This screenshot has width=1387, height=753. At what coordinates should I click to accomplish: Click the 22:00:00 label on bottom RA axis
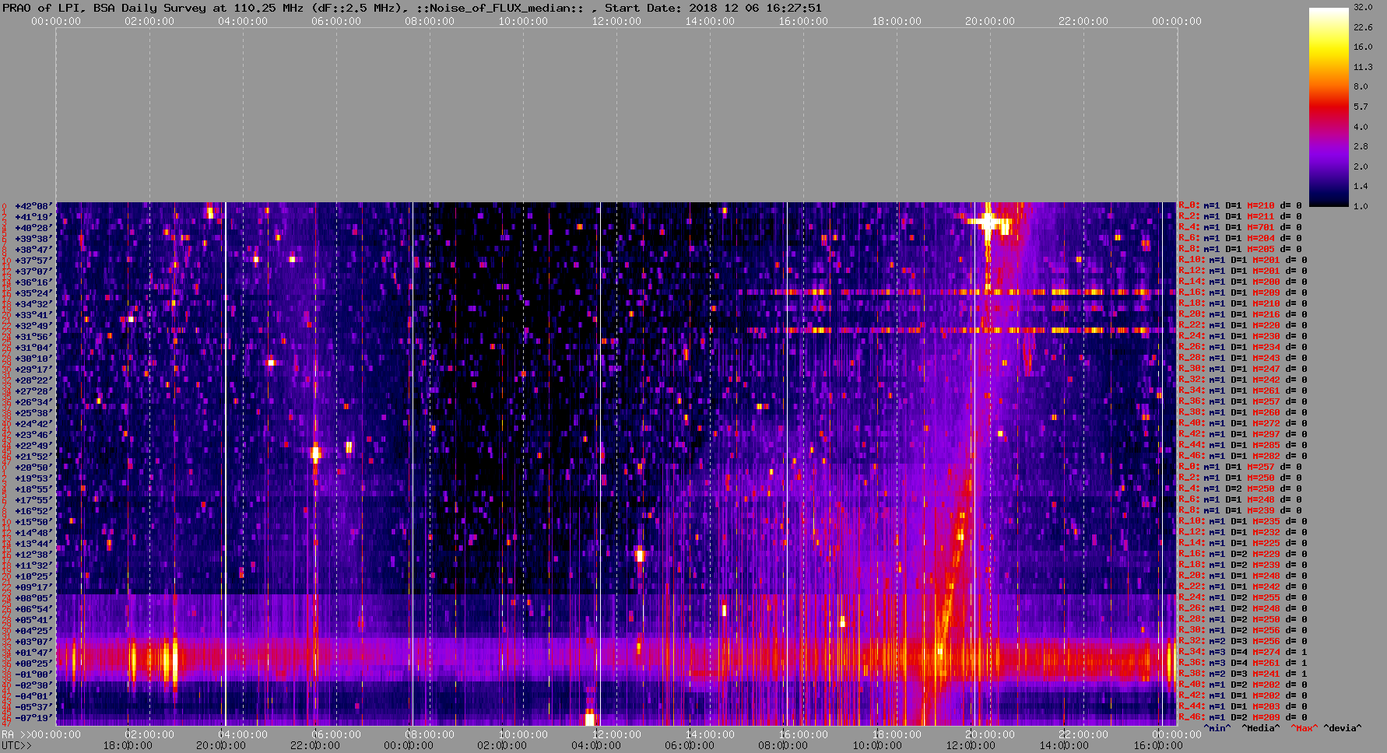pyautogui.click(x=1083, y=735)
